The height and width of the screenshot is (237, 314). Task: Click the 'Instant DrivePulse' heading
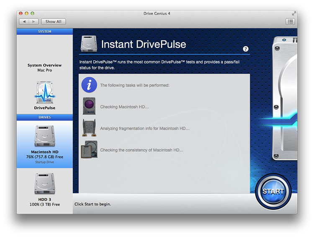144,44
